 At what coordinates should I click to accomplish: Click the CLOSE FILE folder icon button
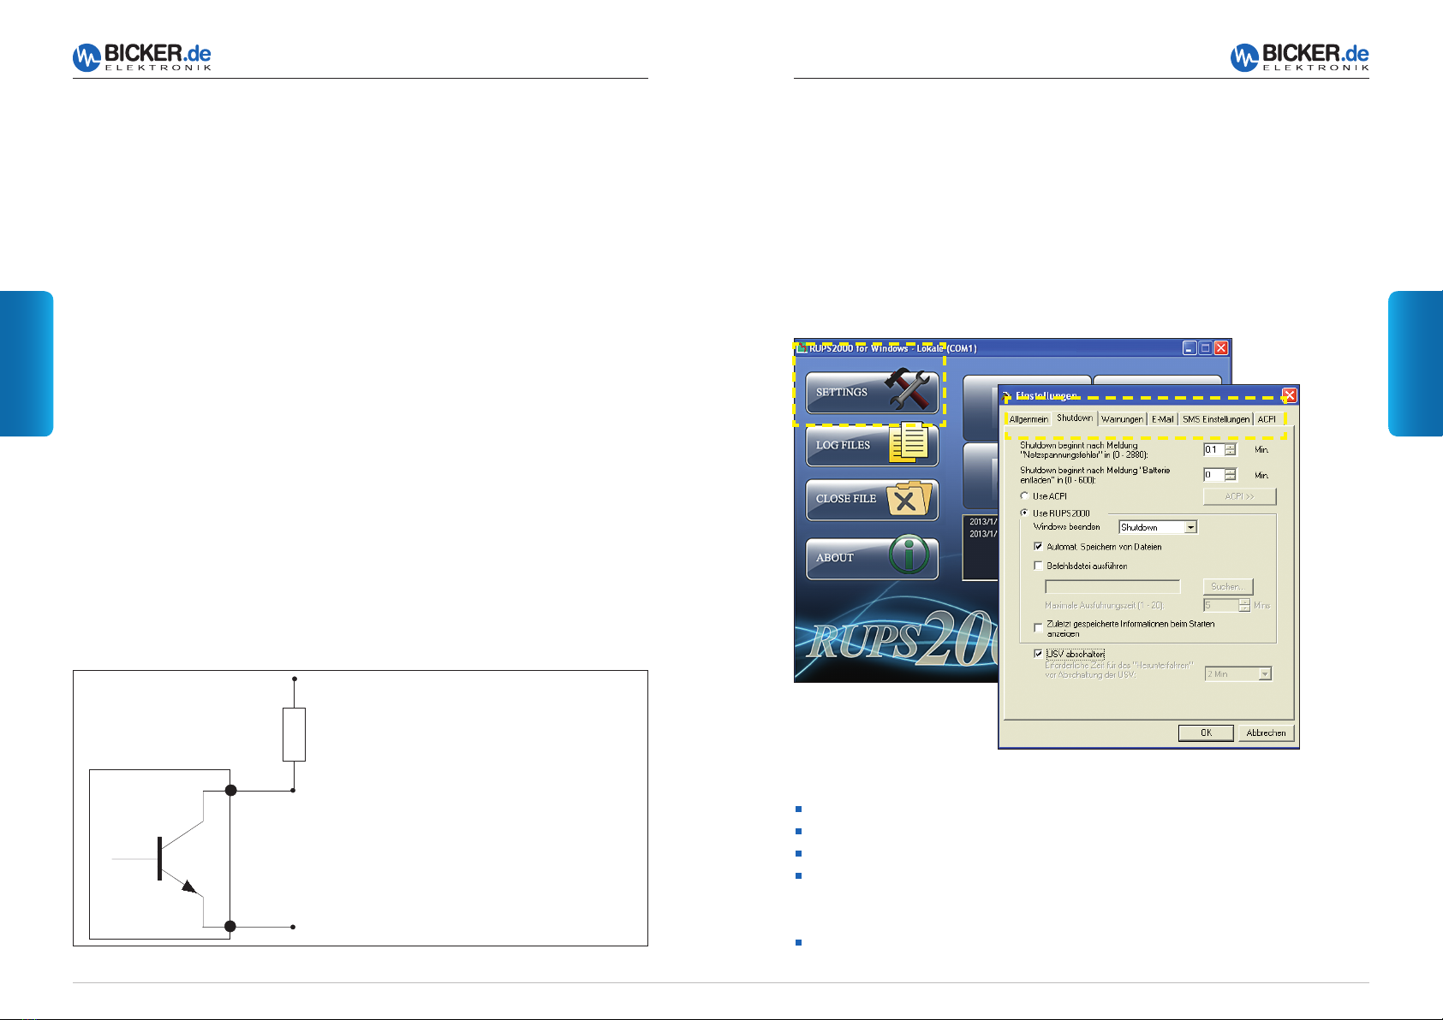pyautogui.click(x=872, y=499)
